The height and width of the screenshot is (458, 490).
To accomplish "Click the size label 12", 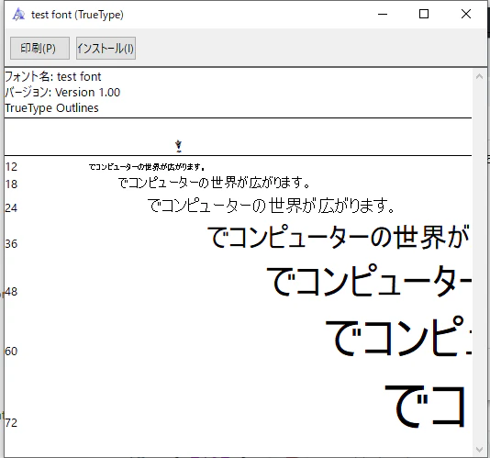I will (x=11, y=167).
